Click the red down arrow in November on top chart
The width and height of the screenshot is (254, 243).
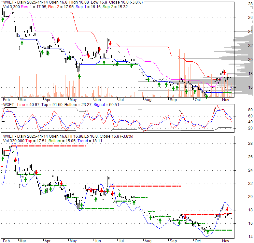[225, 73]
